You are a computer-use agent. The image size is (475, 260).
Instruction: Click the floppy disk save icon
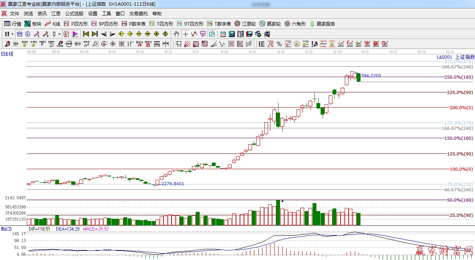(x=249, y=34)
